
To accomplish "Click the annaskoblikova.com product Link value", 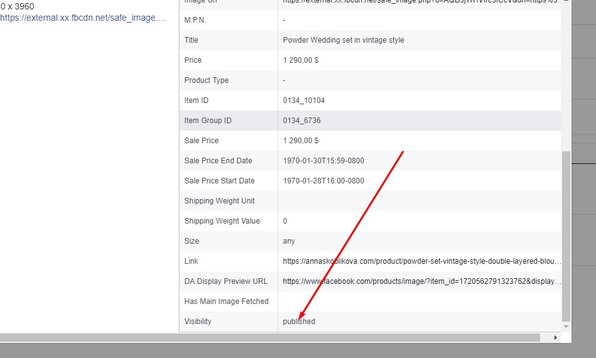I will pyautogui.click(x=422, y=261).
